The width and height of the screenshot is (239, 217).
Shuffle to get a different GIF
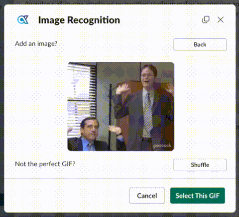click(200, 165)
